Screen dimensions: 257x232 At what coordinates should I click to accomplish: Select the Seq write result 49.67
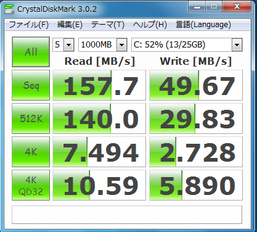196,85
